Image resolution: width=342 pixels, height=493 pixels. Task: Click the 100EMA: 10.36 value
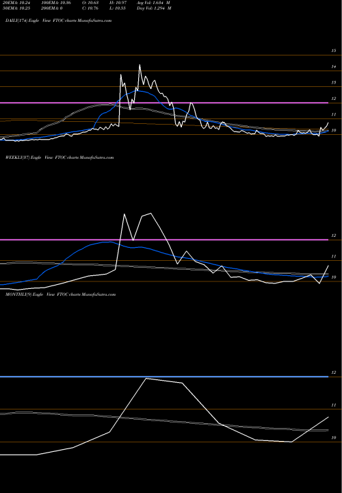56,3
